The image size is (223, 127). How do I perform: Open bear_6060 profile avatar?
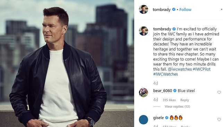[x=143, y=92]
